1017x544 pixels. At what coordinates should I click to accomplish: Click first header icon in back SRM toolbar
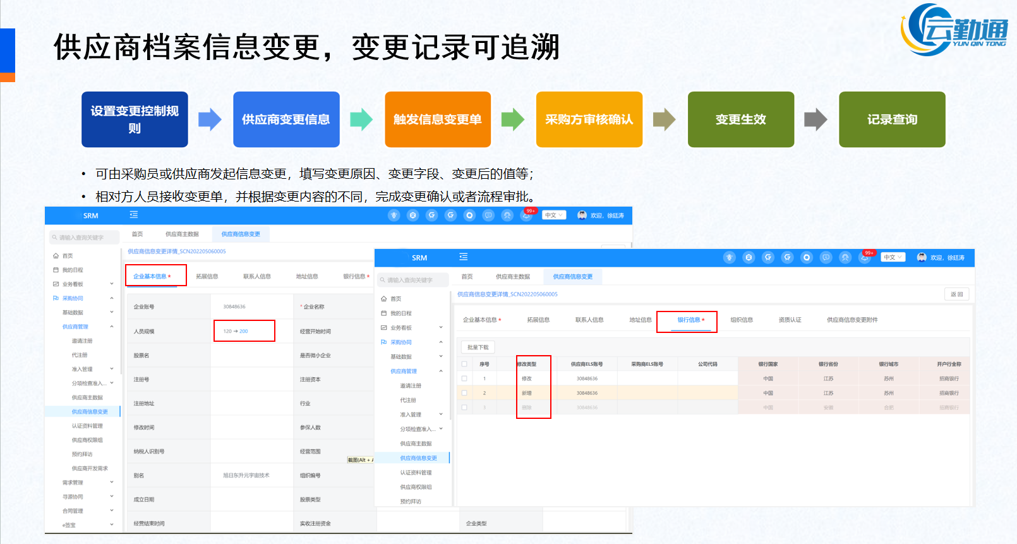394,215
